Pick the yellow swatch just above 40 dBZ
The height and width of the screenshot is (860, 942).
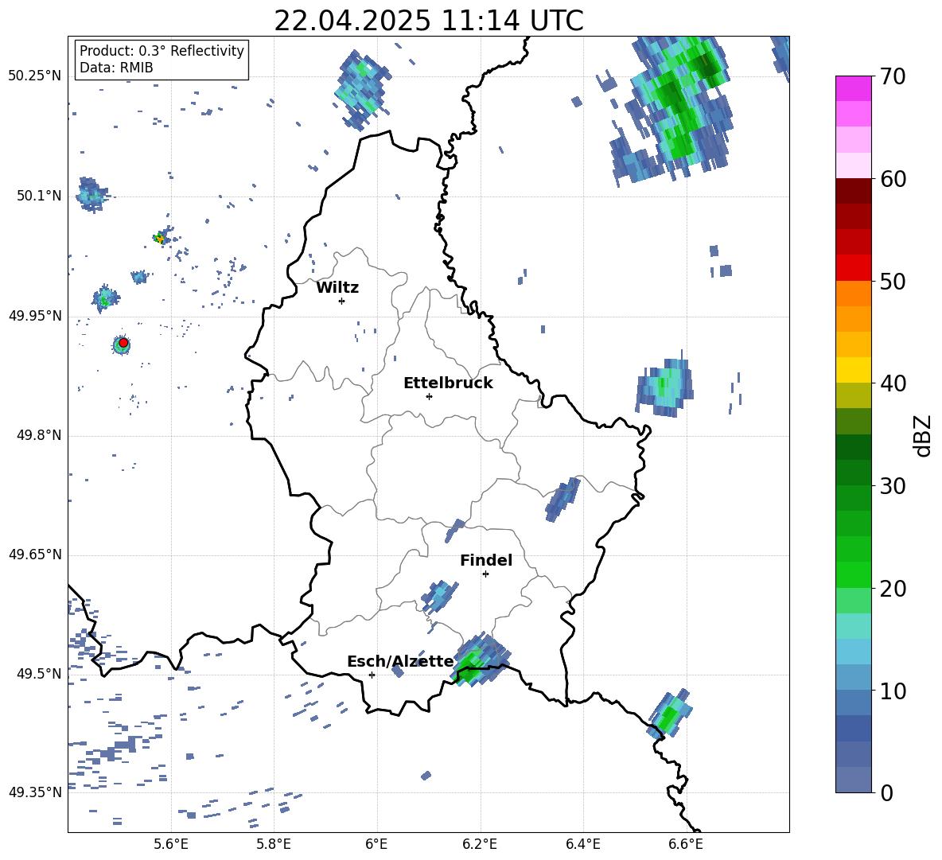click(853, 370)
